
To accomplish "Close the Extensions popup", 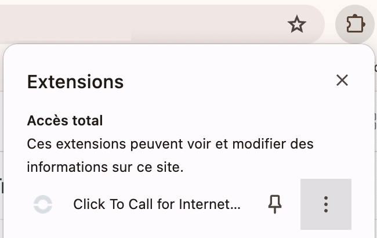I will point(342,80).
